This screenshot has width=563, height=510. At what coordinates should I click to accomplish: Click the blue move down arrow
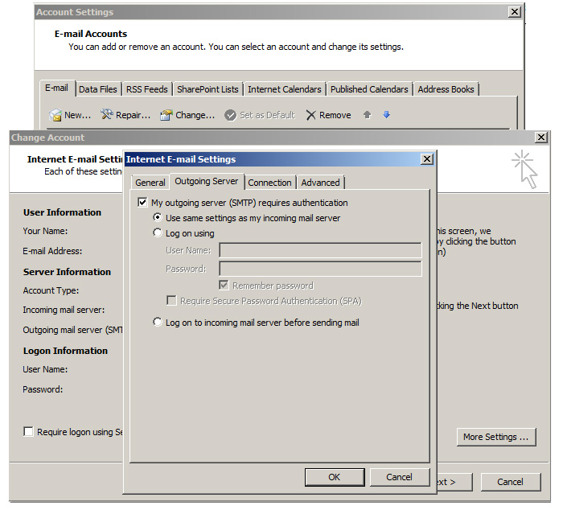386,115
